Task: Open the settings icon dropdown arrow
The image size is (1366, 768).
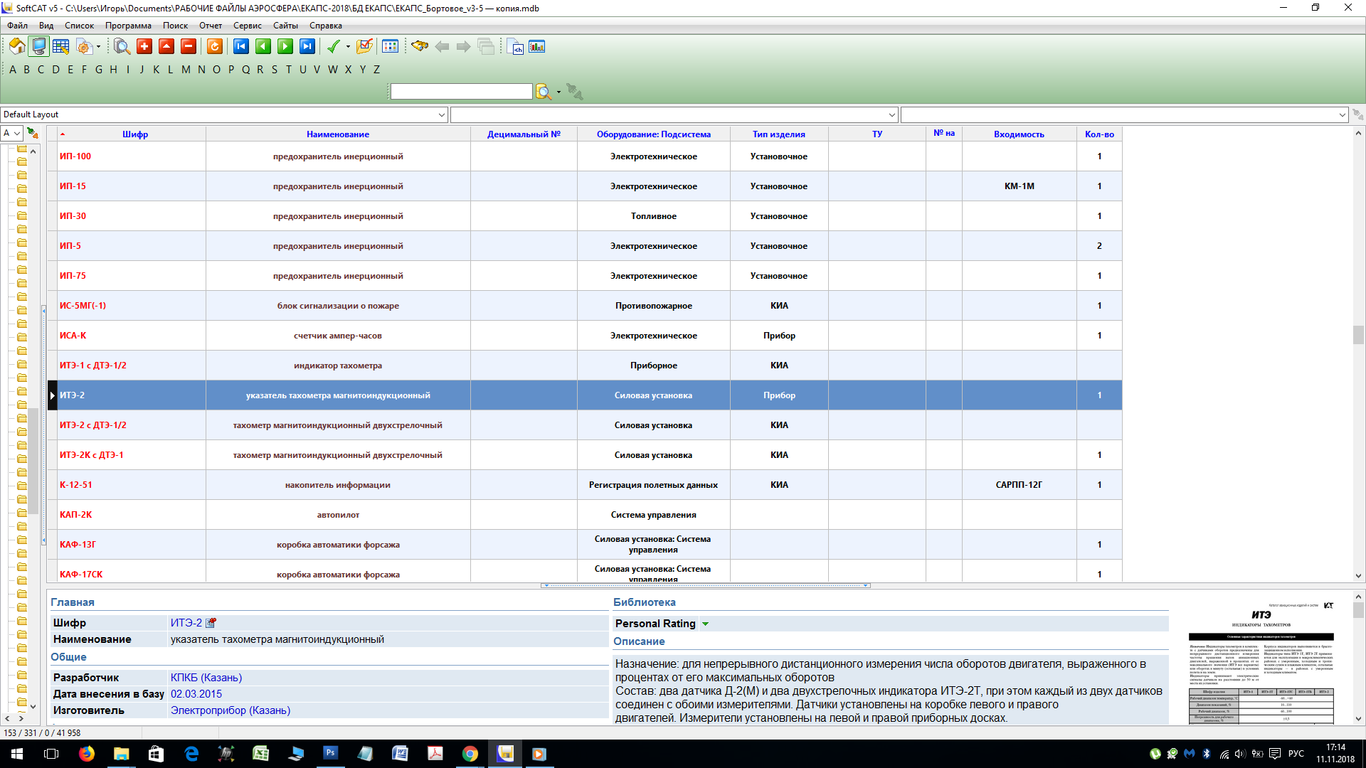Action: click(99, 47)
